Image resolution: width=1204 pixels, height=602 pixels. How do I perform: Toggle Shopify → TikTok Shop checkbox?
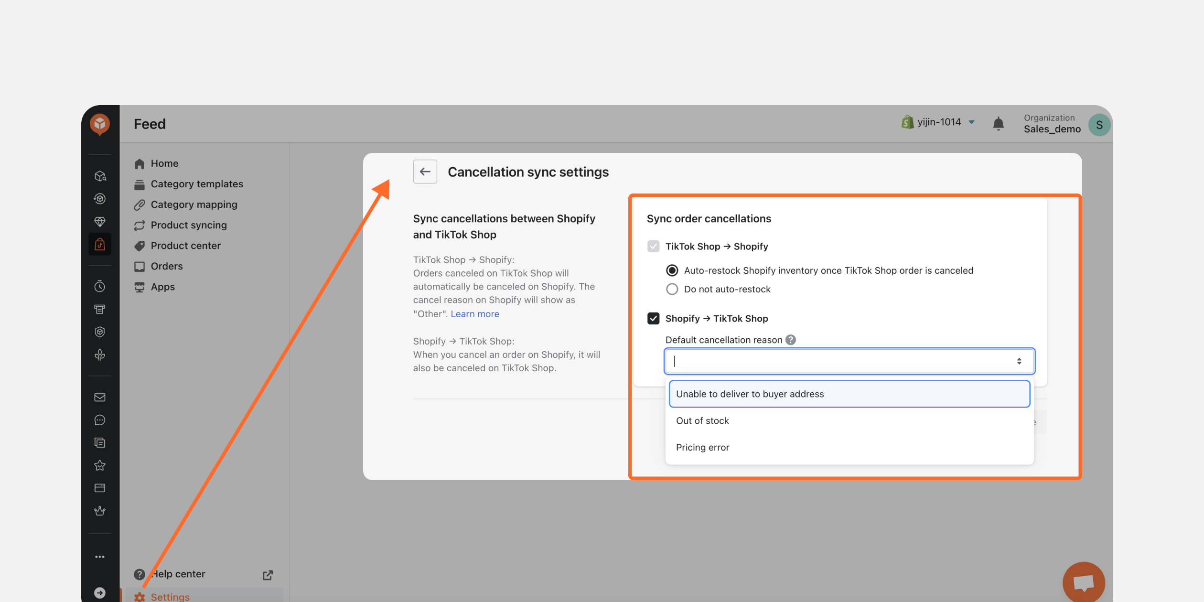654,319
